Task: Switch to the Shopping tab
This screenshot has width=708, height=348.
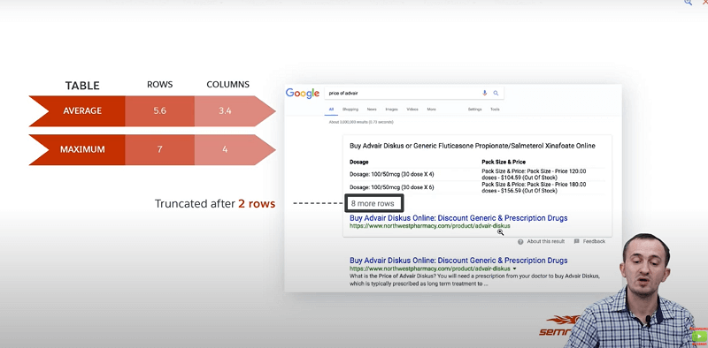Action: tap(350, 110)
